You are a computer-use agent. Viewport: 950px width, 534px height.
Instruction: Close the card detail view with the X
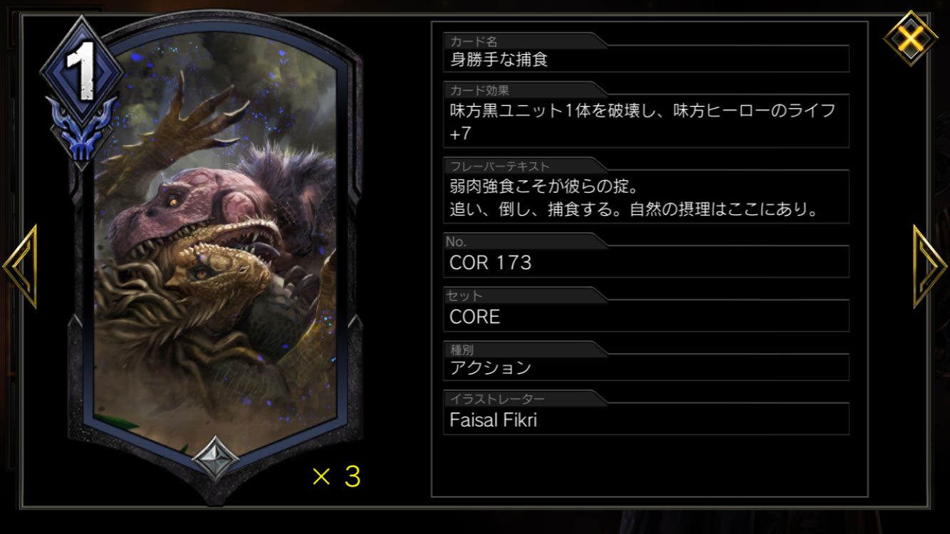pos(910,37)
